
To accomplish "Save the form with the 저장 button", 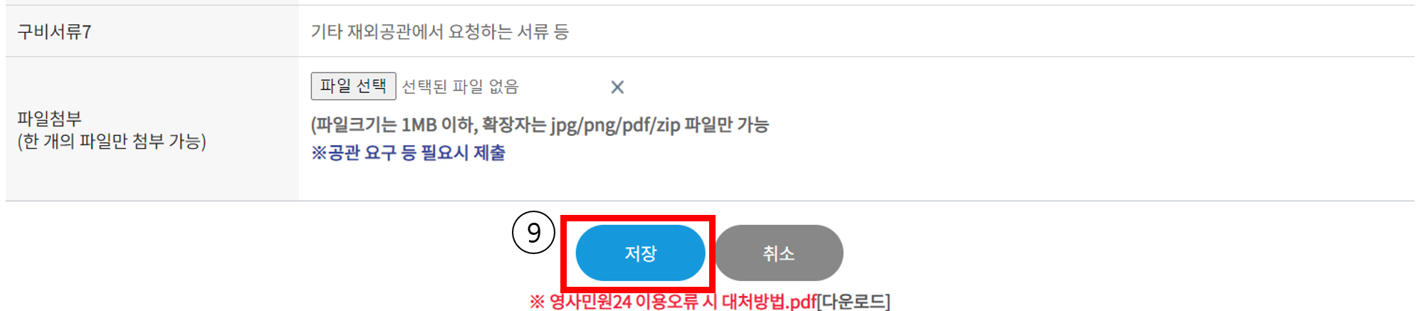I will (x=640, y=253).
